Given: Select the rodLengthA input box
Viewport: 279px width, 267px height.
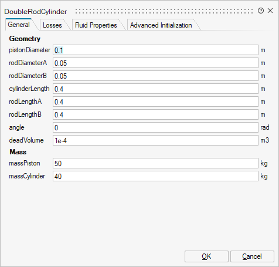Looking at the screenshot, I should click(155, 102).
